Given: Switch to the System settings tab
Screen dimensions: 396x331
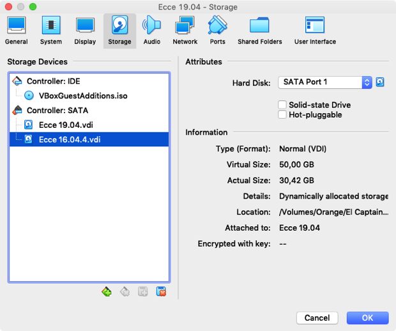Looking at the screenshot, I should [50, 31].
